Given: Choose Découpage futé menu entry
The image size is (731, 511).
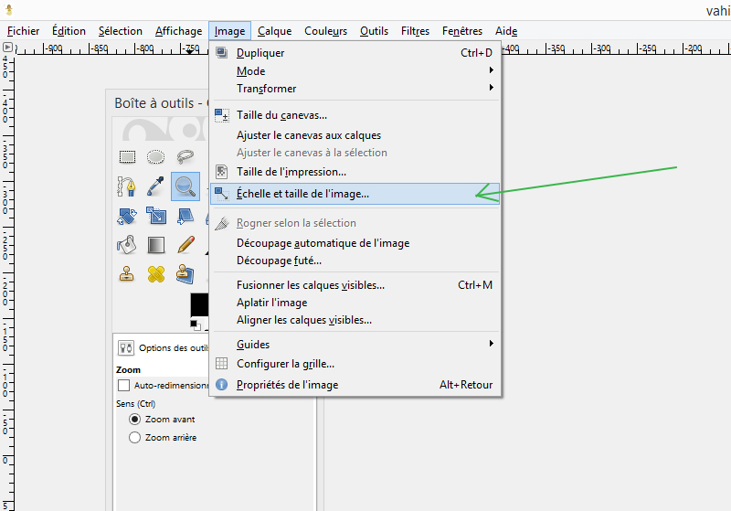Looking at the screenshot, I should click(x=355, y=261).
